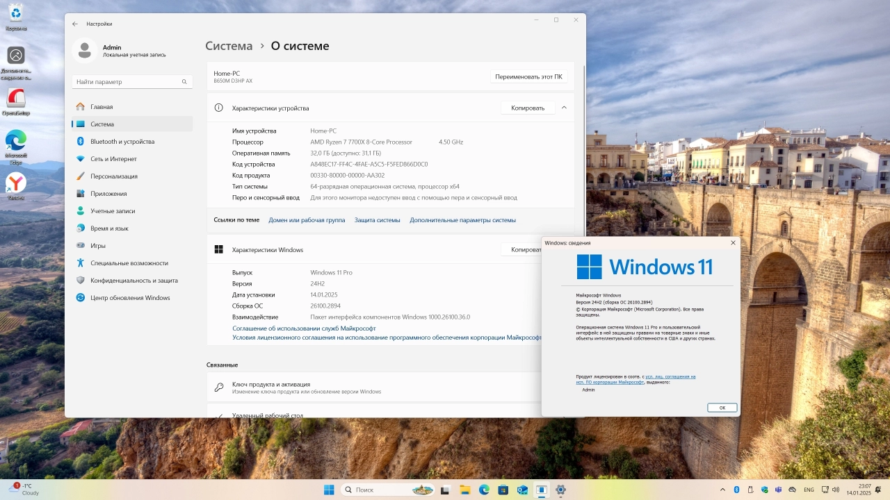This screenshot has width=890, height=500.
Task: Open Ключ продукта и активация
Action: 373,387
